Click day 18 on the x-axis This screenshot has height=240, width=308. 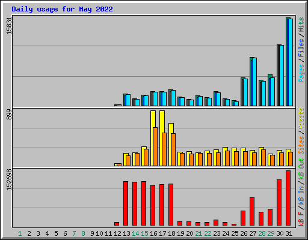(171, 233)
